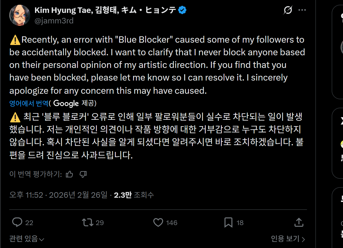Reply to the post via speech bubble icon

17,222
